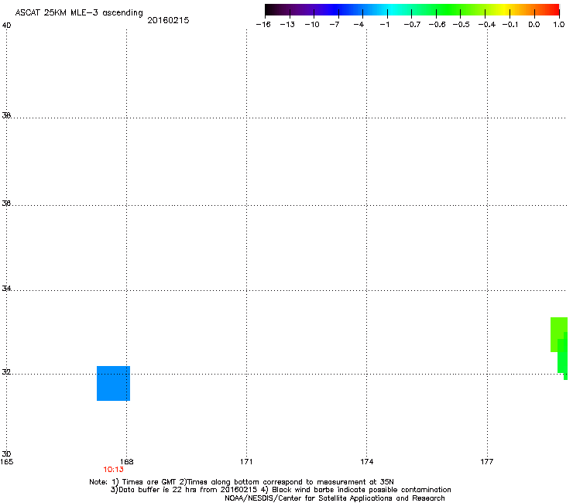573x503 pixels.
Task: Click the rainbow color scale bar
Action: (x=412, y=10)
